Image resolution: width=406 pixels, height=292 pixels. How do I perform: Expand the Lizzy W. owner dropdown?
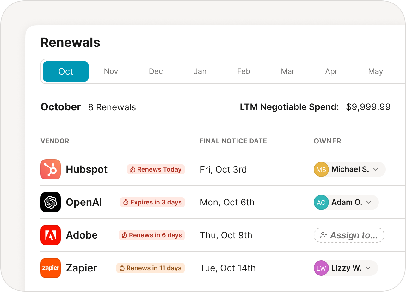368,268
